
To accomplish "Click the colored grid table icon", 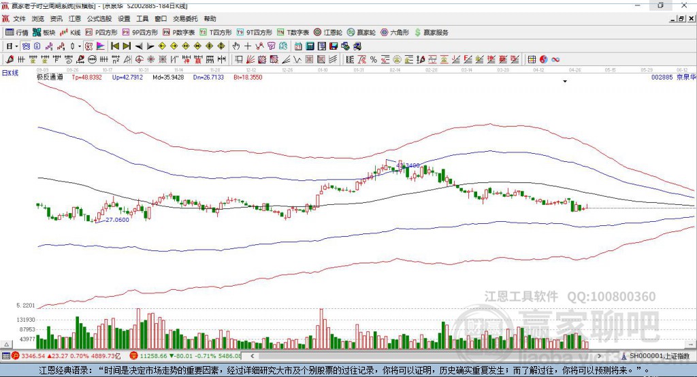I will coord(532,60).
